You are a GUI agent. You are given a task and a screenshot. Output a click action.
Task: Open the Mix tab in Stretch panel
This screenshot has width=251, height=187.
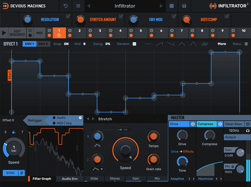tap(157, 178)
